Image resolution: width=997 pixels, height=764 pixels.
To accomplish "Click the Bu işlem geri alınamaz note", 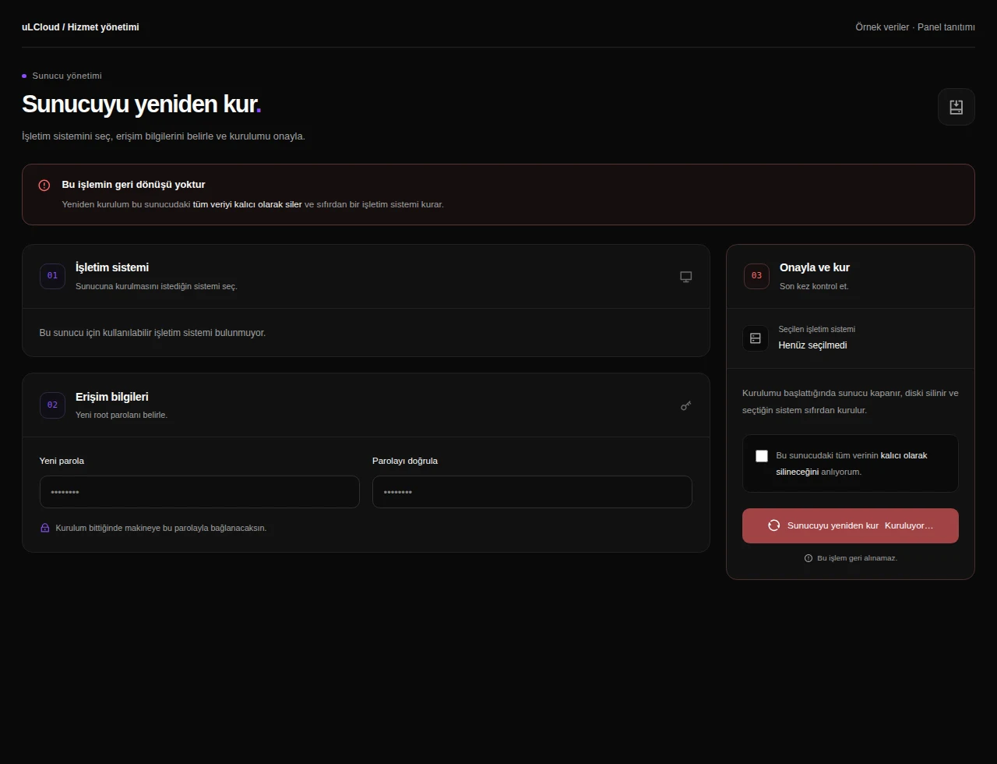I will click(x=857, y=558).
